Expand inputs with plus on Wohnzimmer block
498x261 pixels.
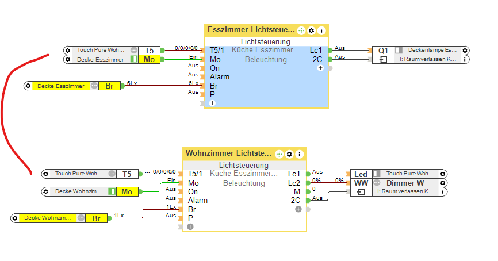(190, 227)
